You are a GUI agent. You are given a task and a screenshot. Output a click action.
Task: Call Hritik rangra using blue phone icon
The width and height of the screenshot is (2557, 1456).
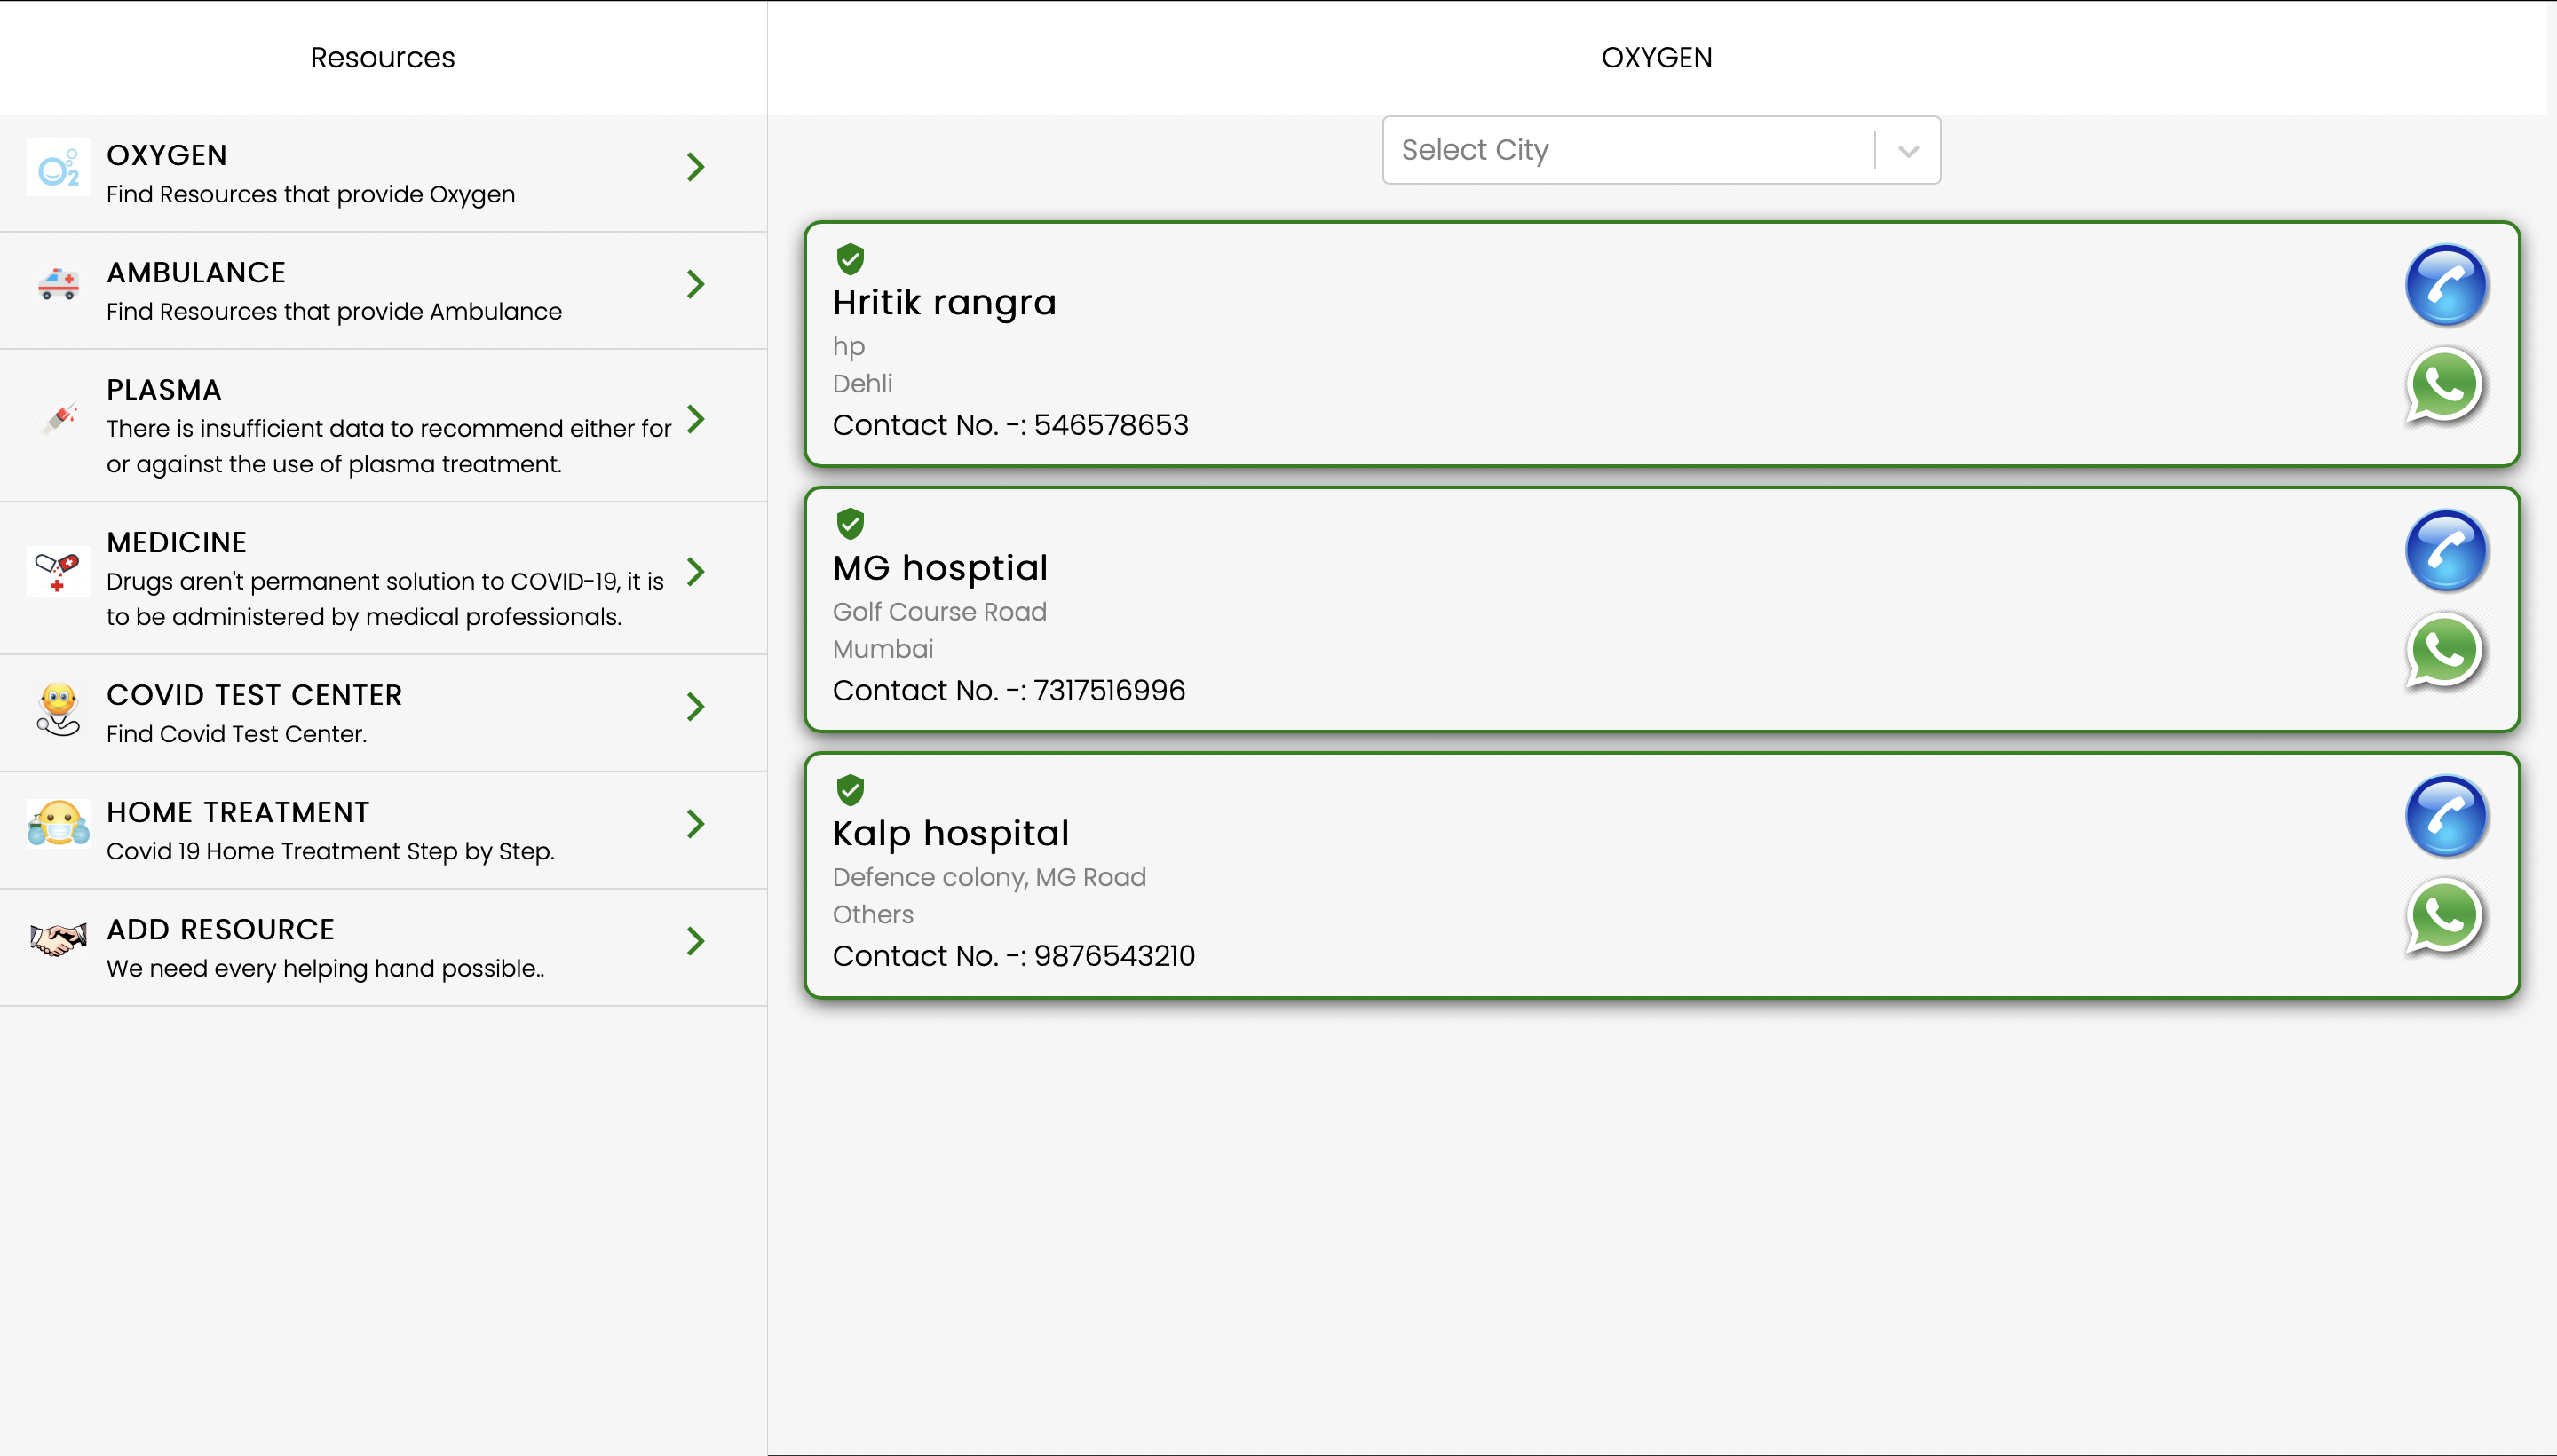(2445, 286)
